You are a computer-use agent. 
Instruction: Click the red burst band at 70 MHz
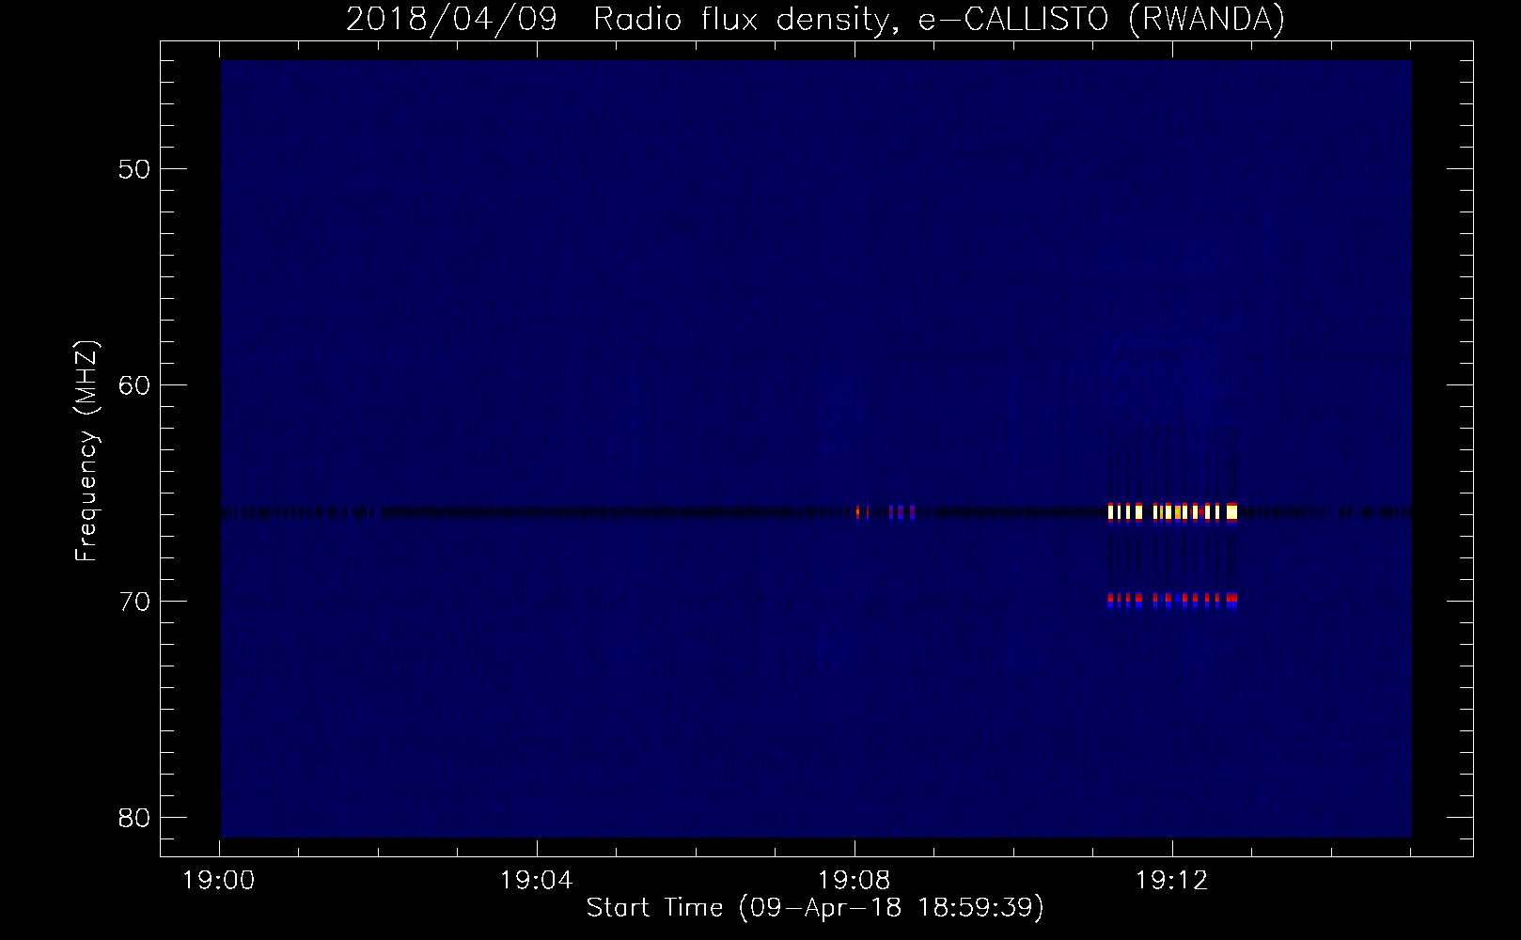point(1172,599)
